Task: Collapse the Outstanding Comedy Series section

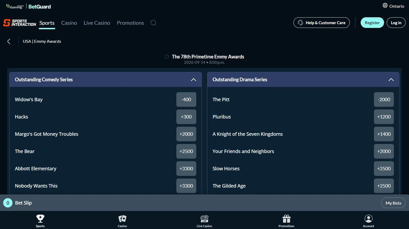Action: [194, 80]
